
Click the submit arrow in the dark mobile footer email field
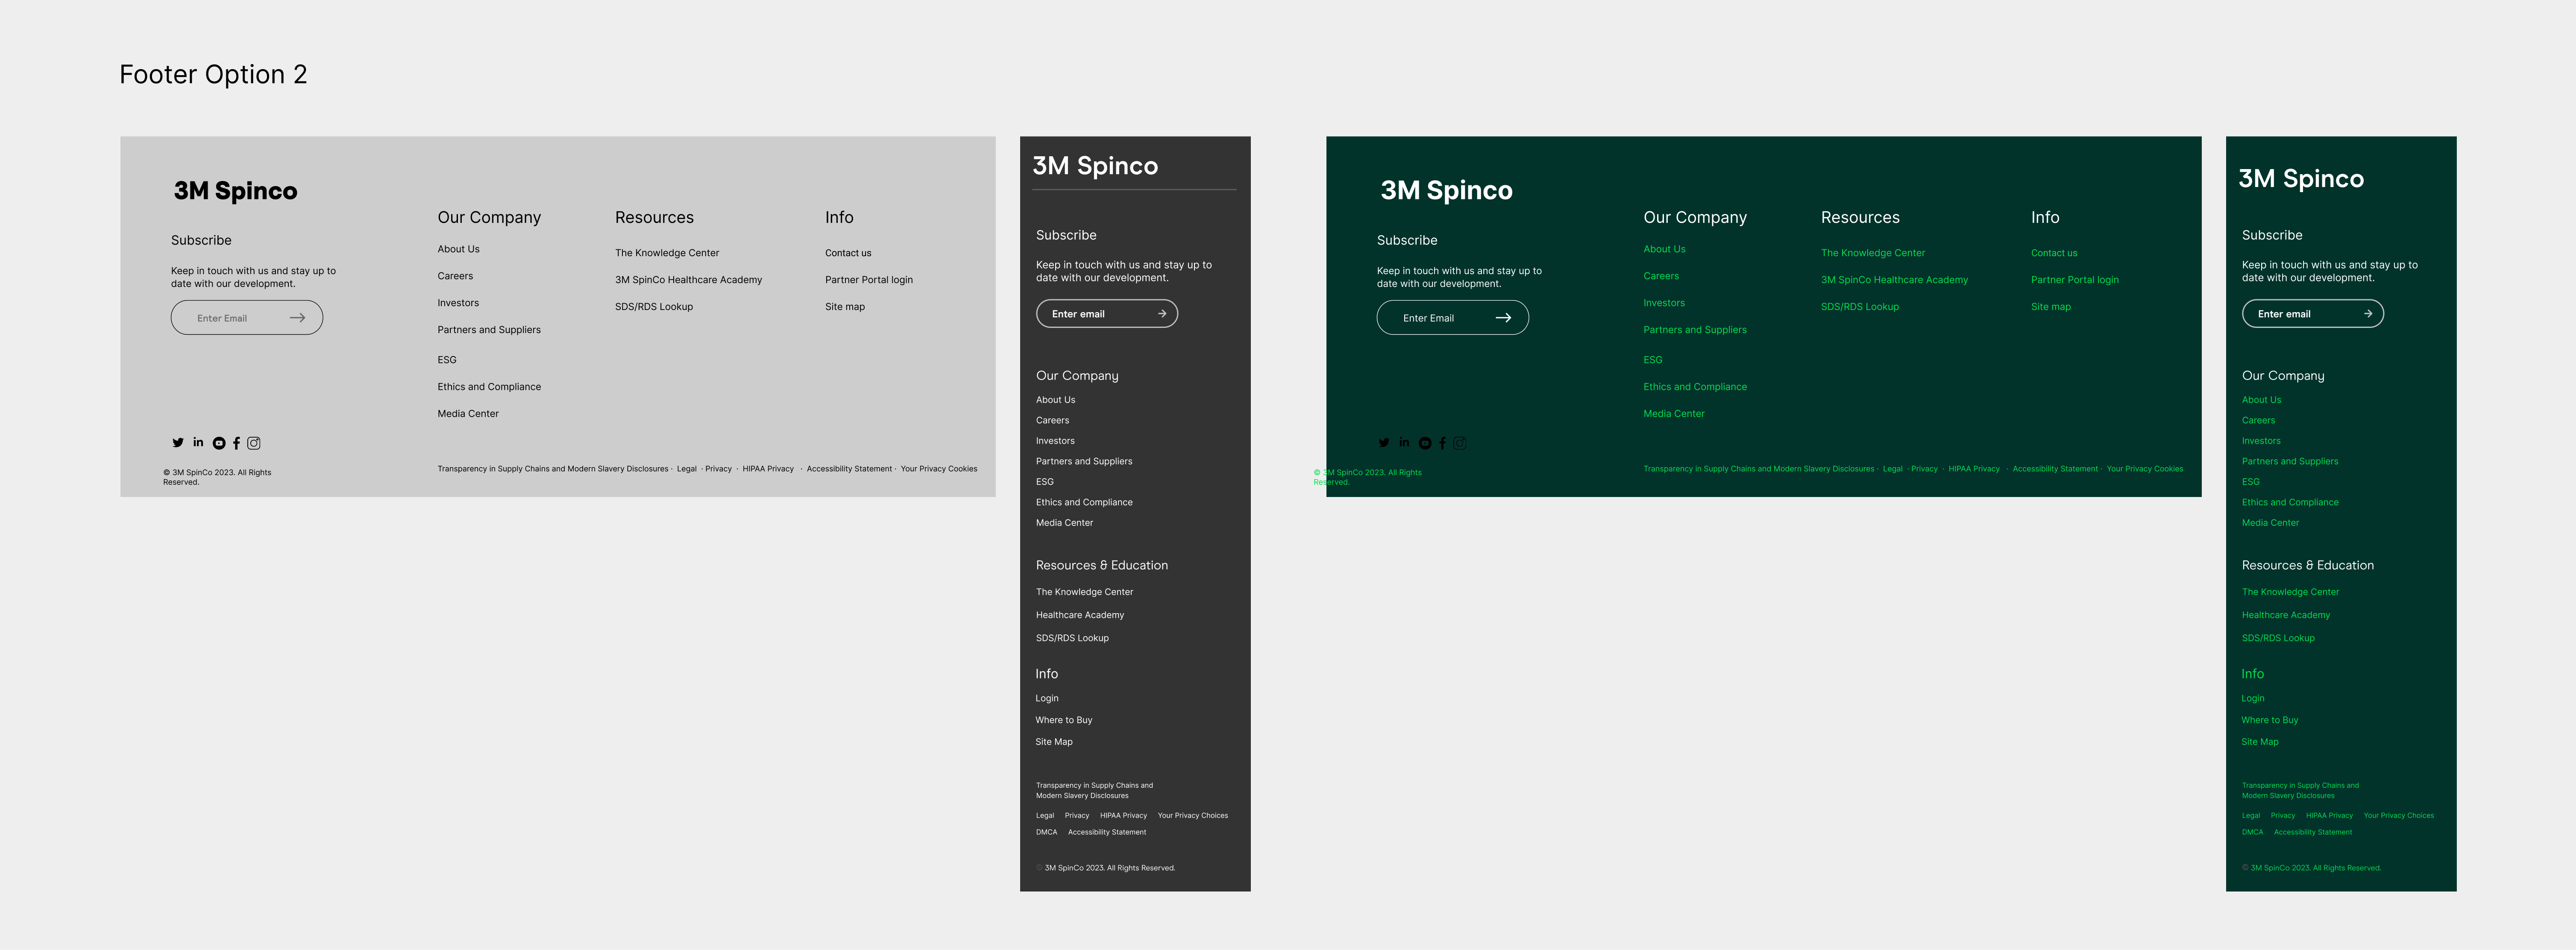click(x=1162, y=314)
